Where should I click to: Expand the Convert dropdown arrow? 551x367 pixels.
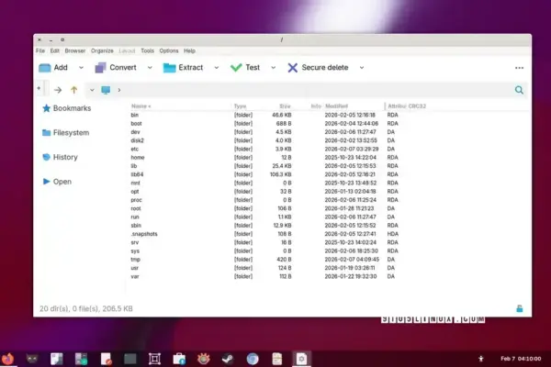[x=150, y=68]
